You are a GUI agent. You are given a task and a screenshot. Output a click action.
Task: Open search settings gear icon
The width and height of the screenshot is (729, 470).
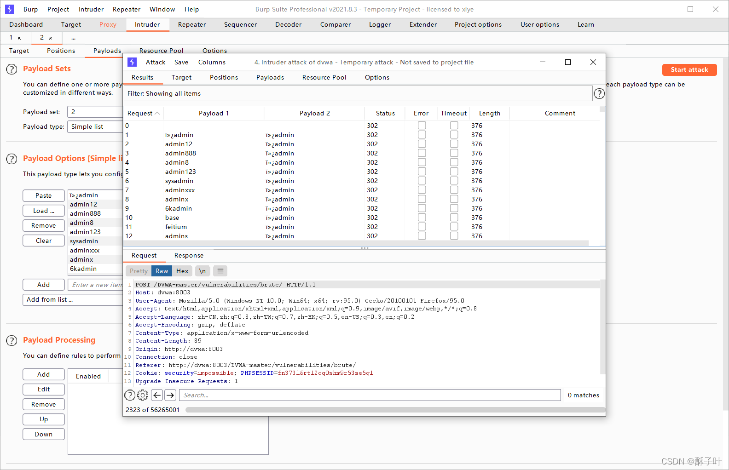pos(143,395)
